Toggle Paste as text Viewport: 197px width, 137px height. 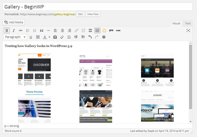(55, 37)
